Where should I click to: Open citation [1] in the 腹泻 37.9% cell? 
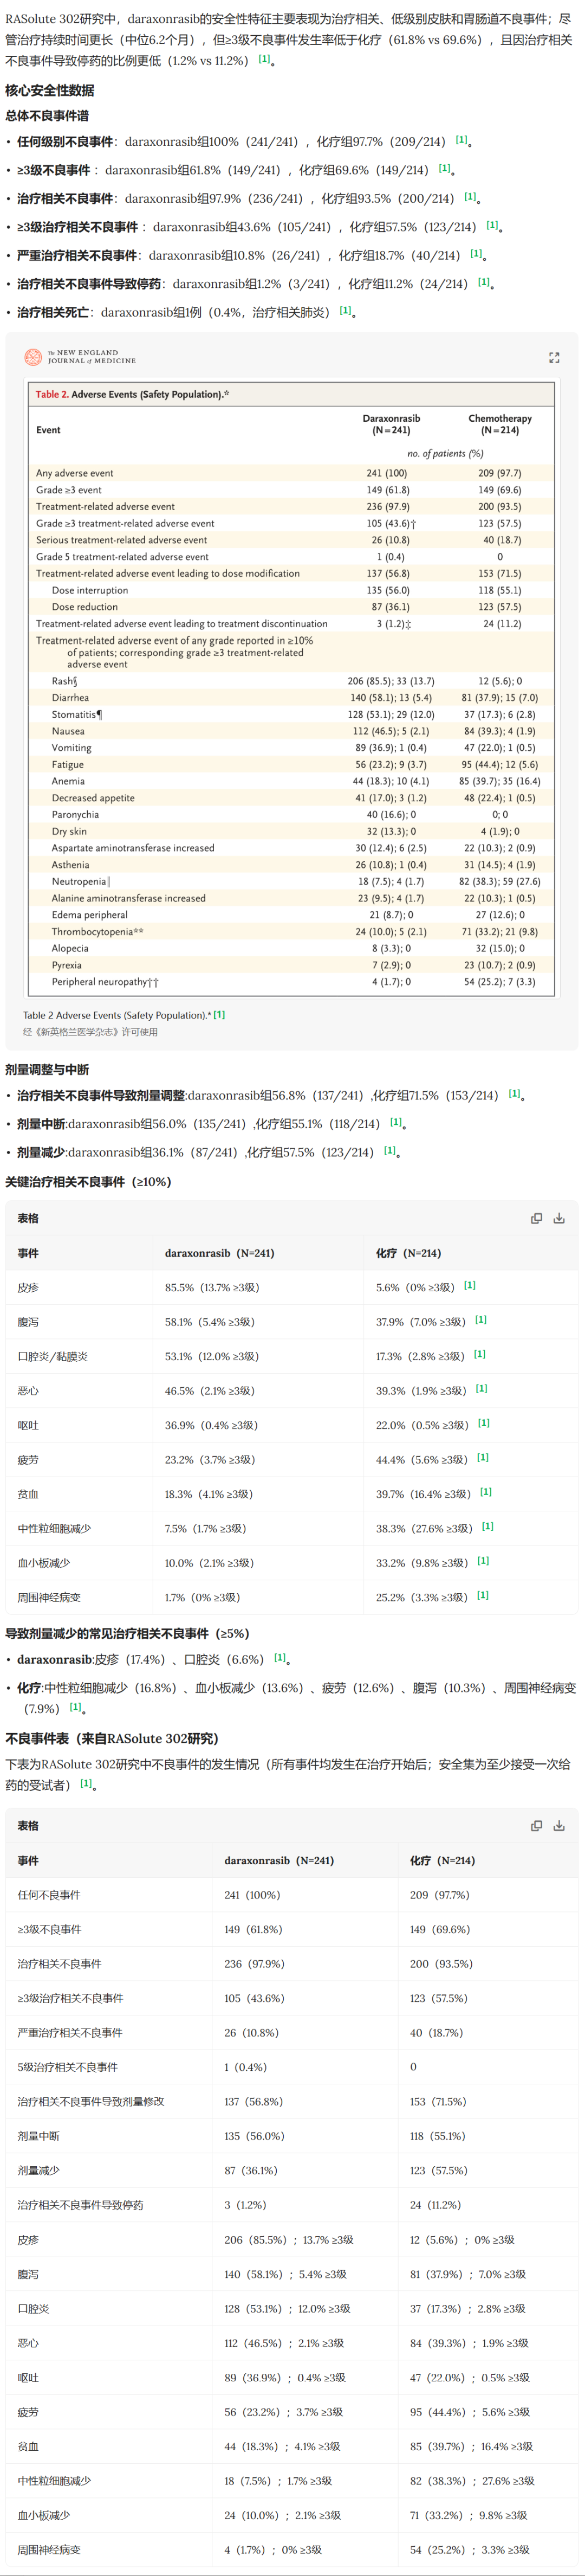(x=481, y=1320)
